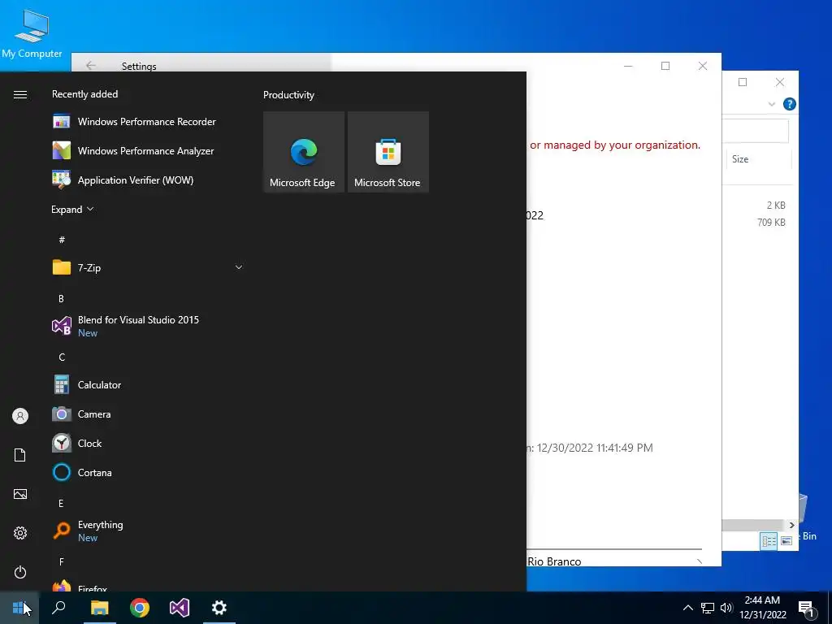Launch the Clock app
This screenshot has width=832, height=624.
148,443
